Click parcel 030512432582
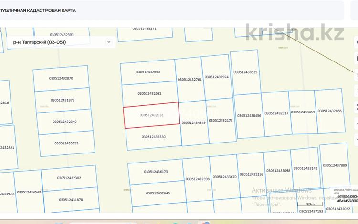The height and width of the screenshot is (224, 358). point(149,94)
